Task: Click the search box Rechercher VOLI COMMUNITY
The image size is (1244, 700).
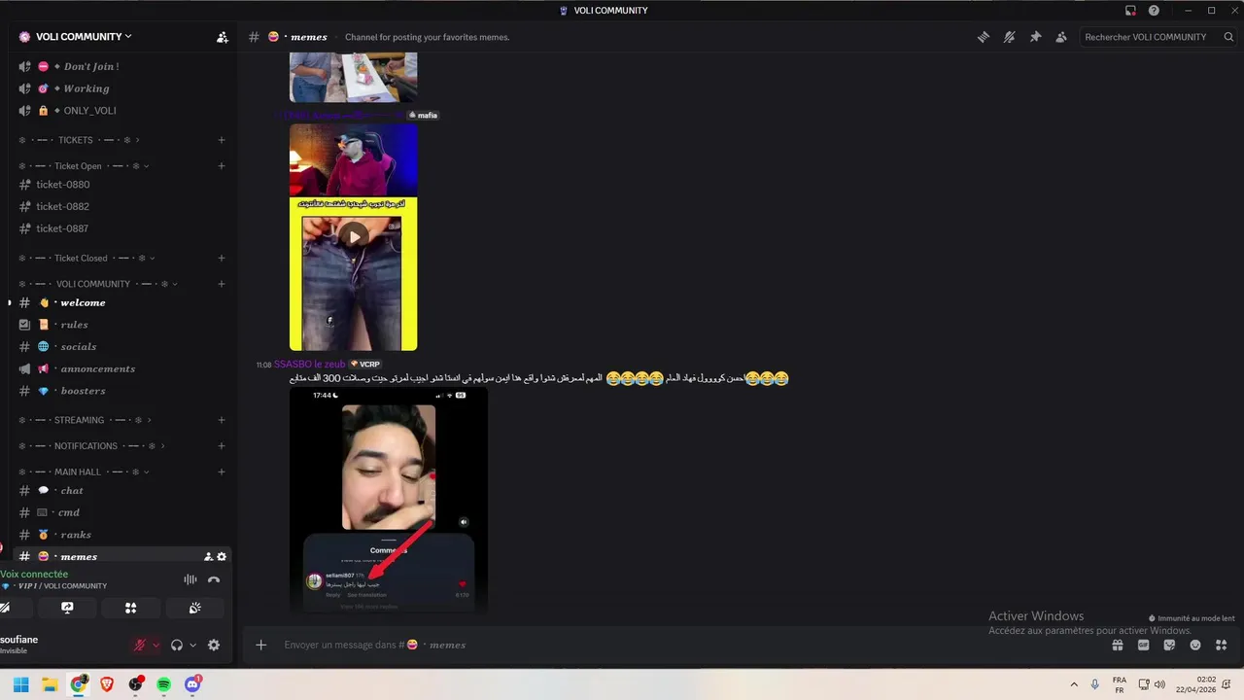Action: click(x=1157, y=37)
